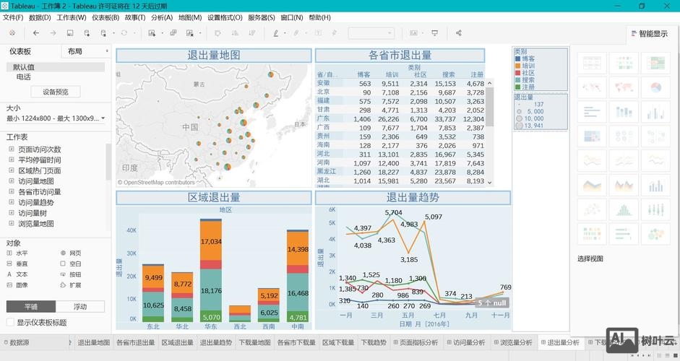Switch layout mode to 平铺

[31, 306]
